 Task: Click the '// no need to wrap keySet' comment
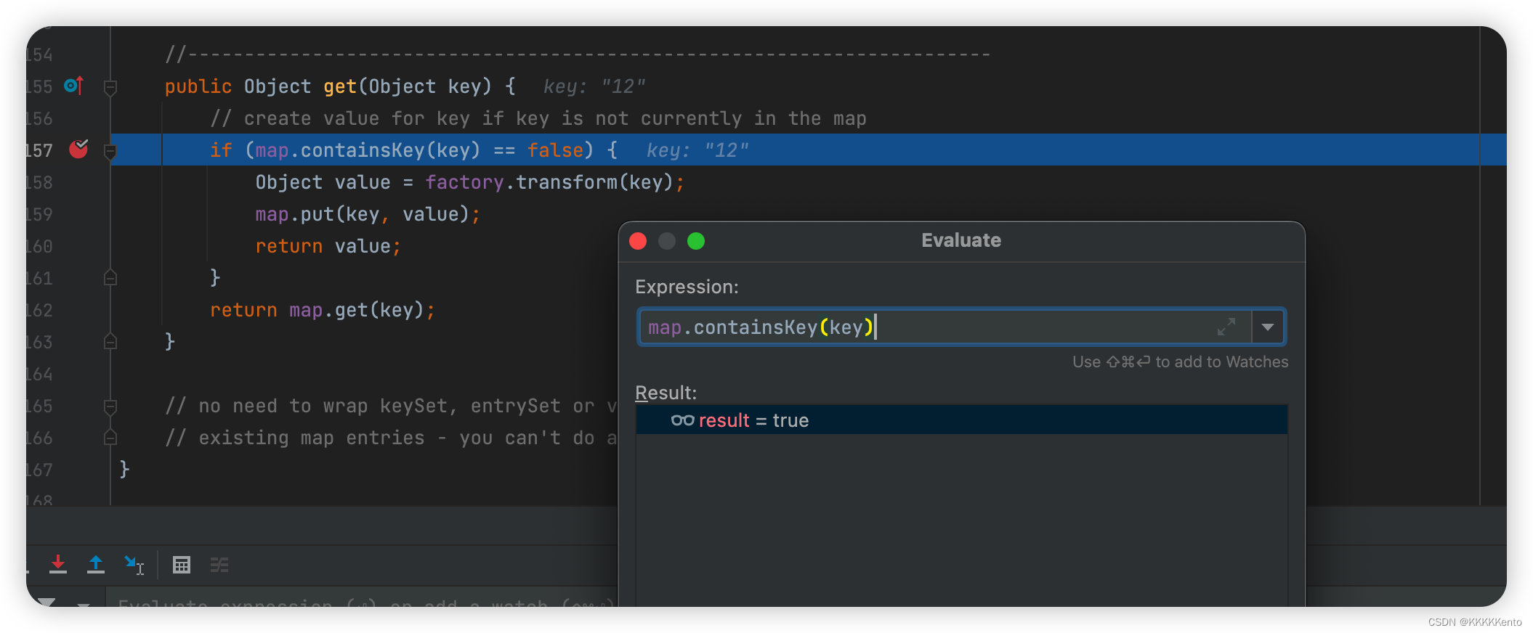(x=391, y=406)
